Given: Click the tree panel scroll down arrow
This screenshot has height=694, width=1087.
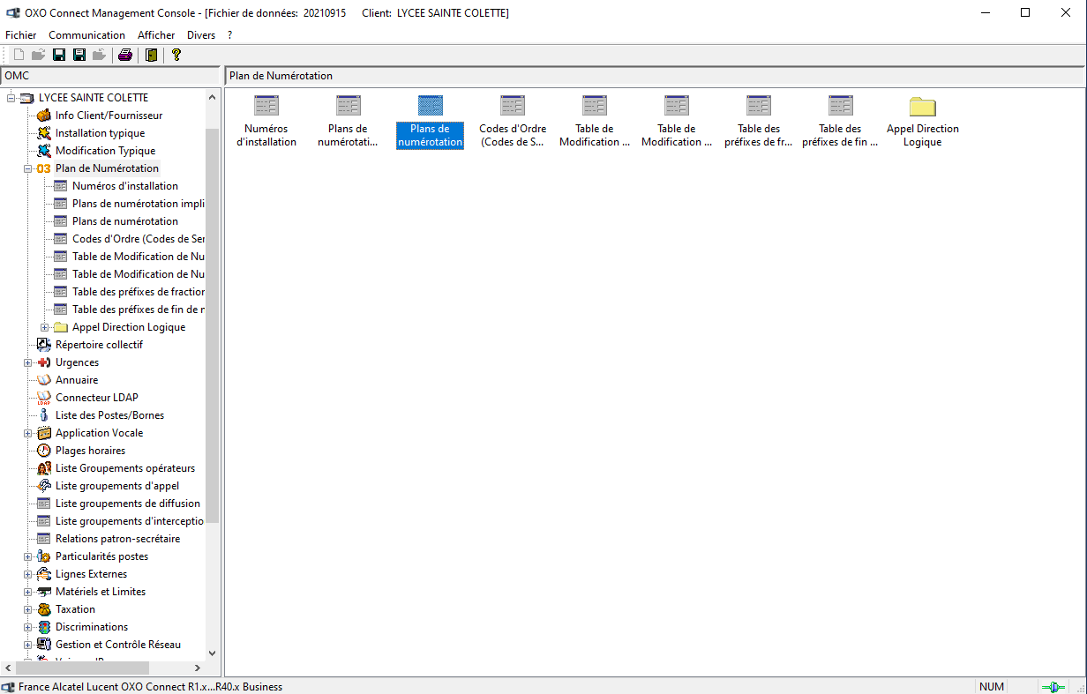Looking at the screenshot, I should [x=212, y=653].
